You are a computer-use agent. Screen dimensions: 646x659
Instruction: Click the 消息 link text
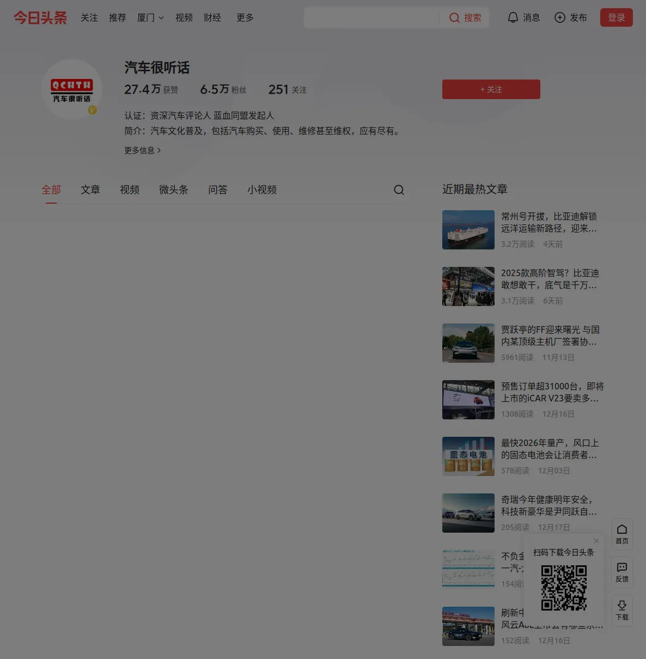coord(532,17)
